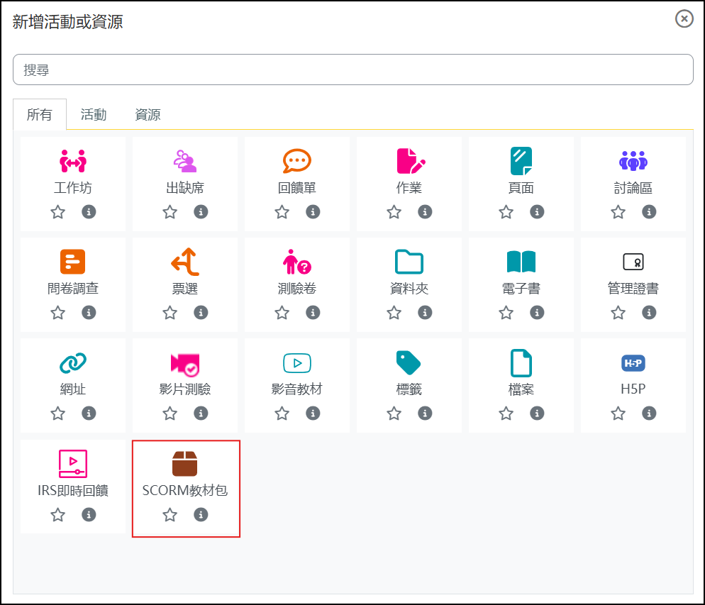Choose the 回饋單 feedback activity icon
The width and height of the screenshot is (705, 605).
point(296,161)
